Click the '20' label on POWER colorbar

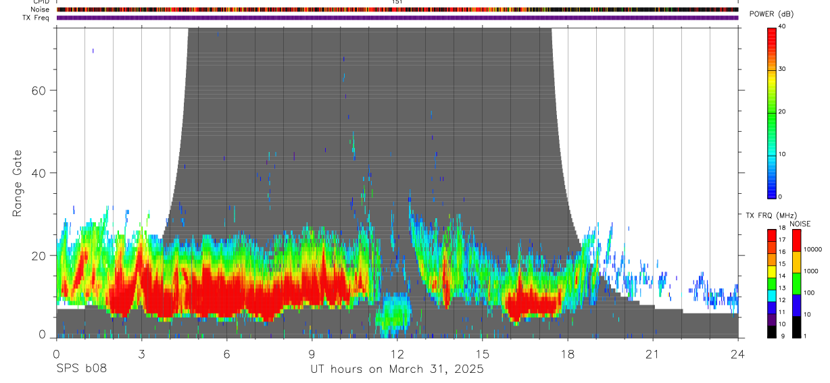pos(783,112)
